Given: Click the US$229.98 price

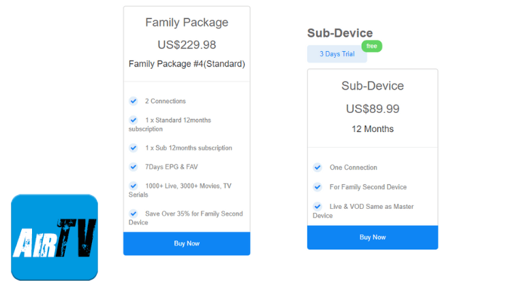Looking at the screenshot, I should [x=187, y=45].
